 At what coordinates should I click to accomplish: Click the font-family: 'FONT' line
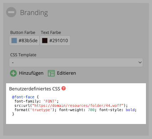(x=37, y=101)
